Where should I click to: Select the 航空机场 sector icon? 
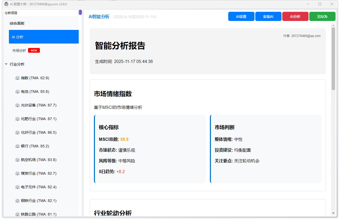pyautogui.click(x=17, y=160)
